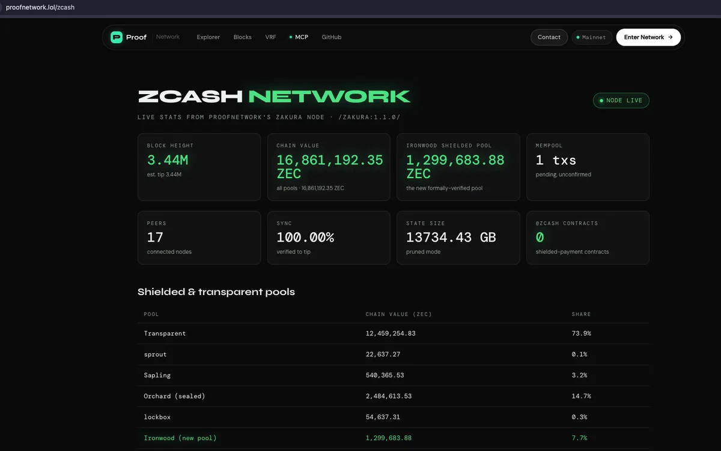Click the 3.2% share cell
This screenshot has height=451, width=721.
pos(579,375)
